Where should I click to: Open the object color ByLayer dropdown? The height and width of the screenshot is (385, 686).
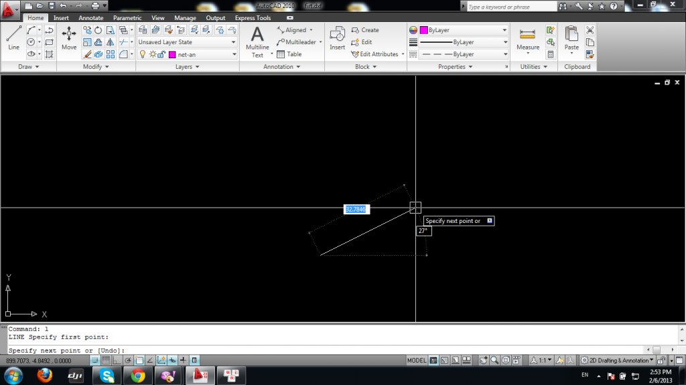pyautogui.click(x=464, y=30)
